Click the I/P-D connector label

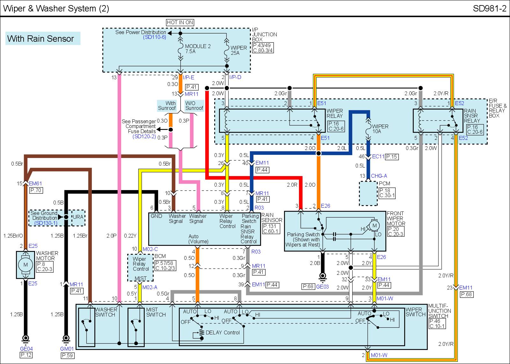[235, 77]
